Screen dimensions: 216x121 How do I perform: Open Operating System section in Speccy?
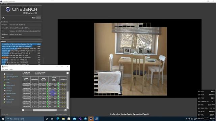tap(12, 77)
